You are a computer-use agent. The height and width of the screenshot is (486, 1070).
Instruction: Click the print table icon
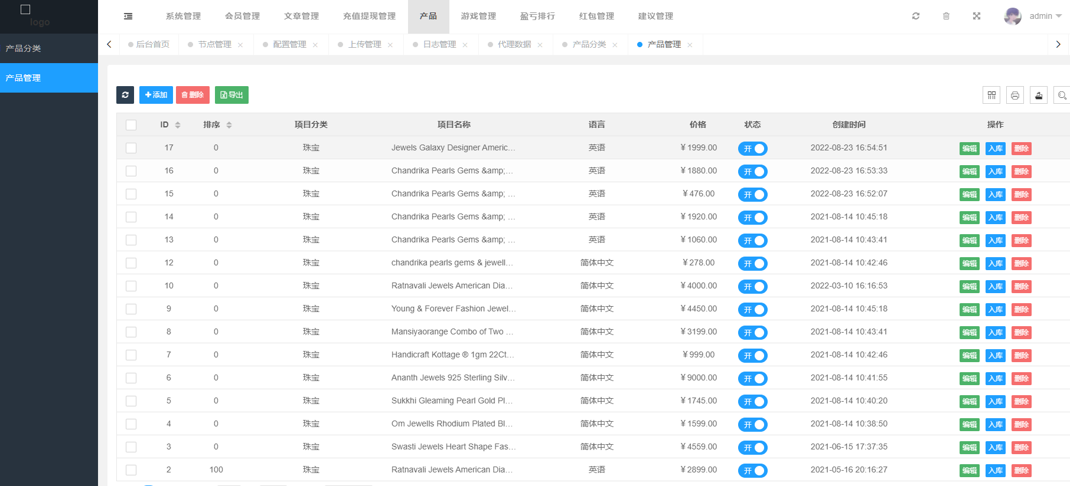(x=1015, y=95)
